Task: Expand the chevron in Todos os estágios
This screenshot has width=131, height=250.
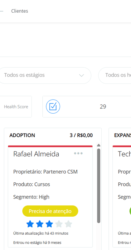Action: pyautogui.click(x=81, y=75)
